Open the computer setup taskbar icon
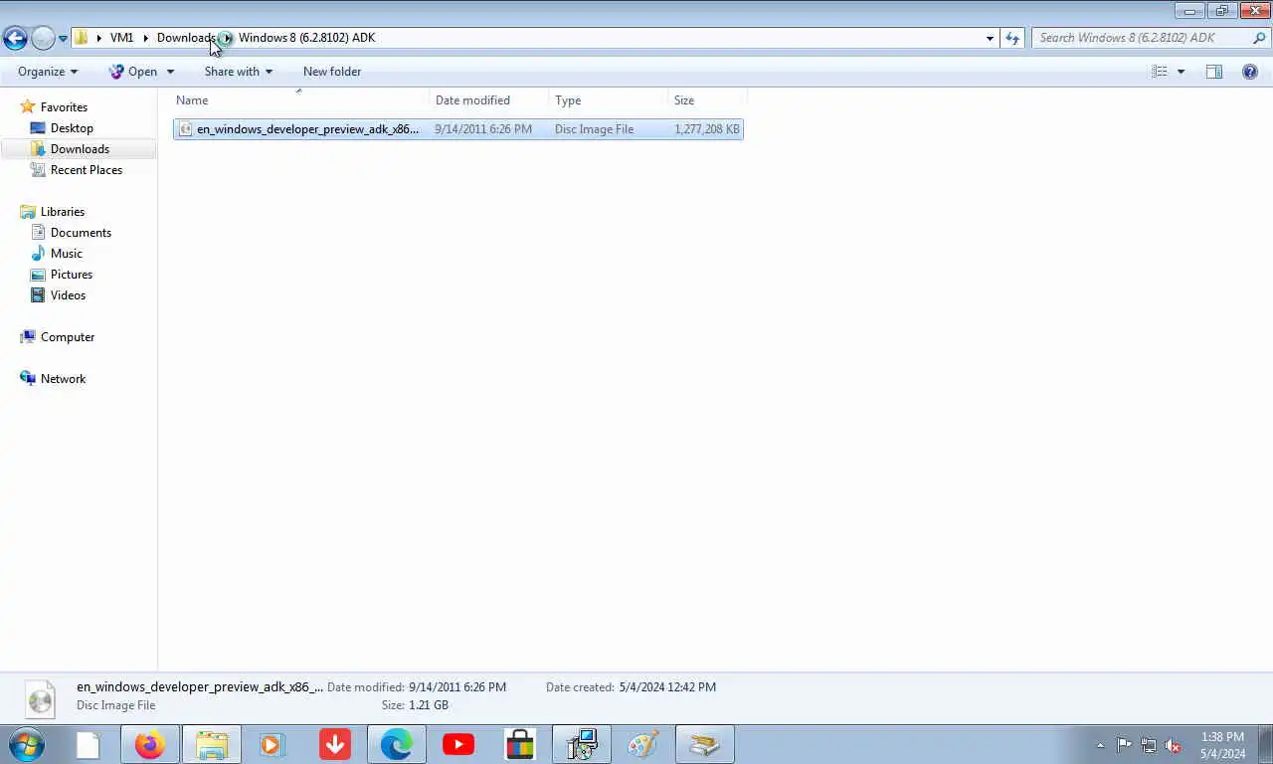This screenshot has height=764, width=1273. pos(582,744)
